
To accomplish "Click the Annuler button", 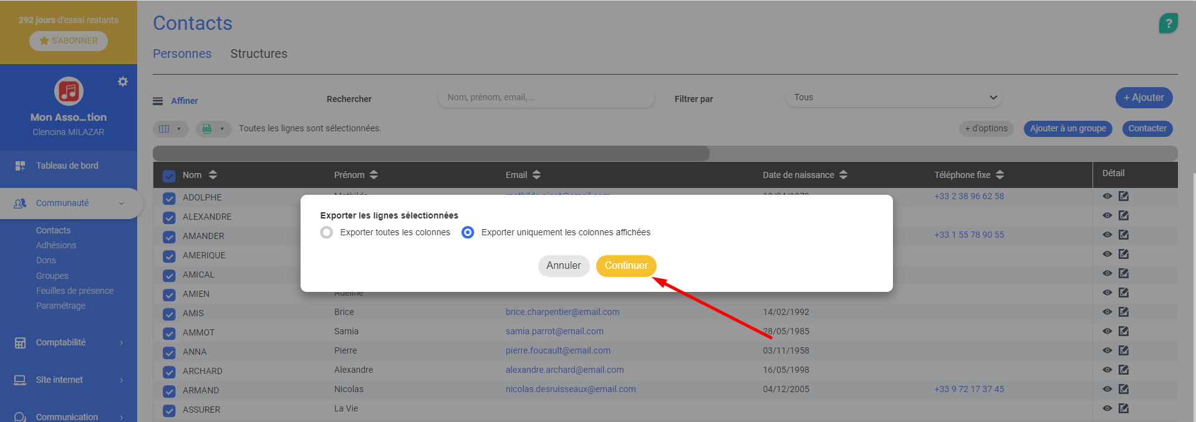I will [564, 266].
